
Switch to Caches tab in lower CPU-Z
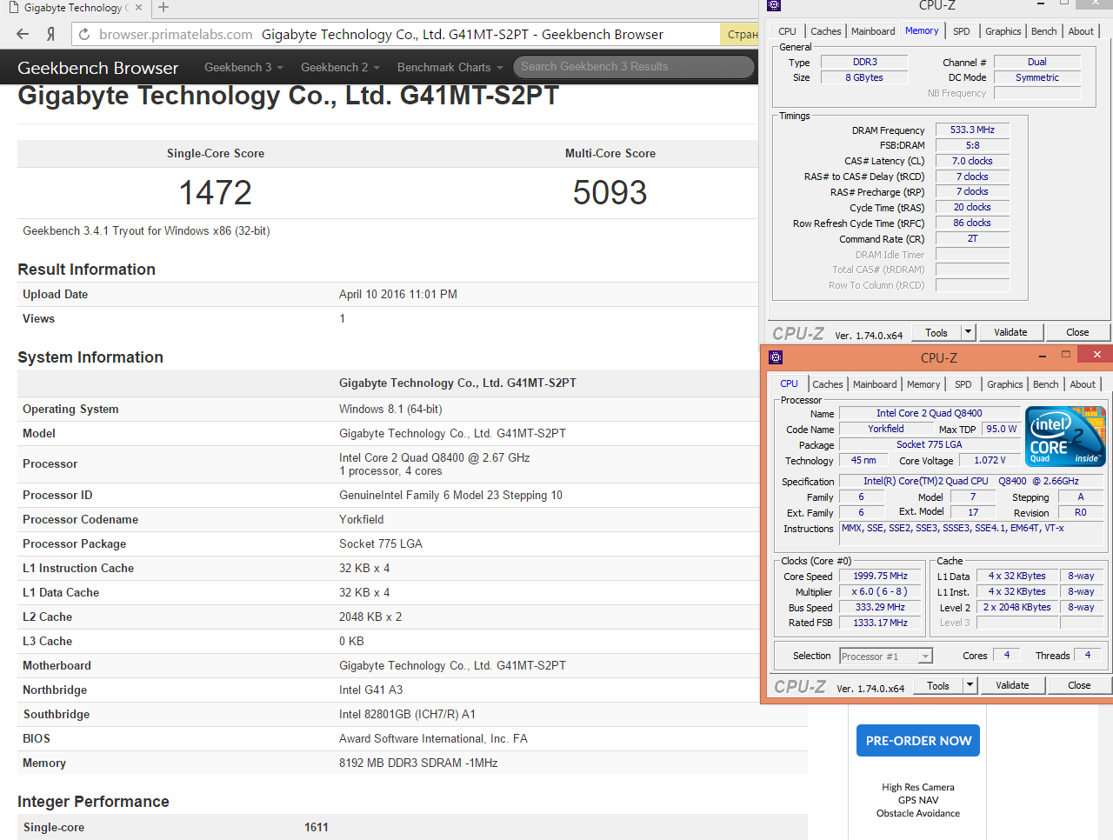[827, 384]
